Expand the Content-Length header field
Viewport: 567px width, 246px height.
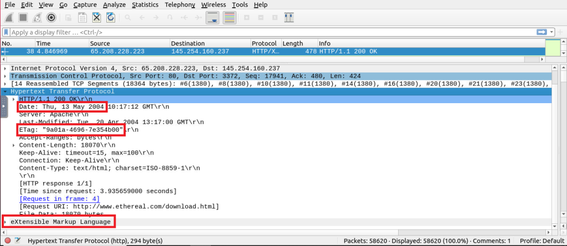pyautogui.click(x=14, y=145)
